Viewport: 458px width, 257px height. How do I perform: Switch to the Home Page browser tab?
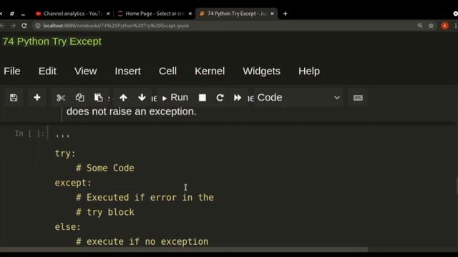tap(155, 14)
